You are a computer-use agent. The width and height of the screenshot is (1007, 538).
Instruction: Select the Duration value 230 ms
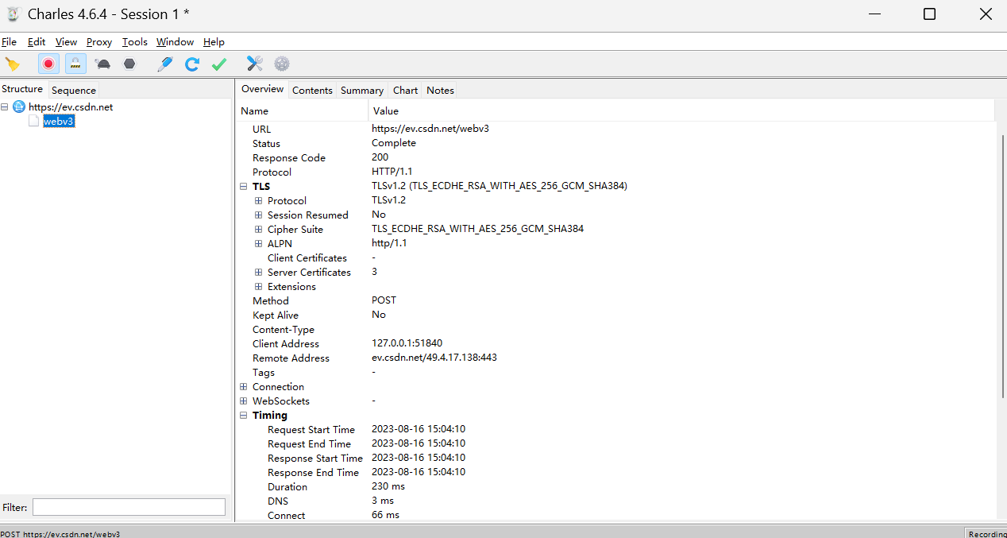(388, 486)
